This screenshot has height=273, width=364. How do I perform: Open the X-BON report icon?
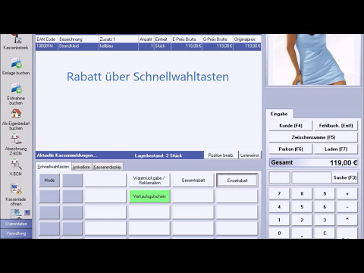click(x=16, y=165)
